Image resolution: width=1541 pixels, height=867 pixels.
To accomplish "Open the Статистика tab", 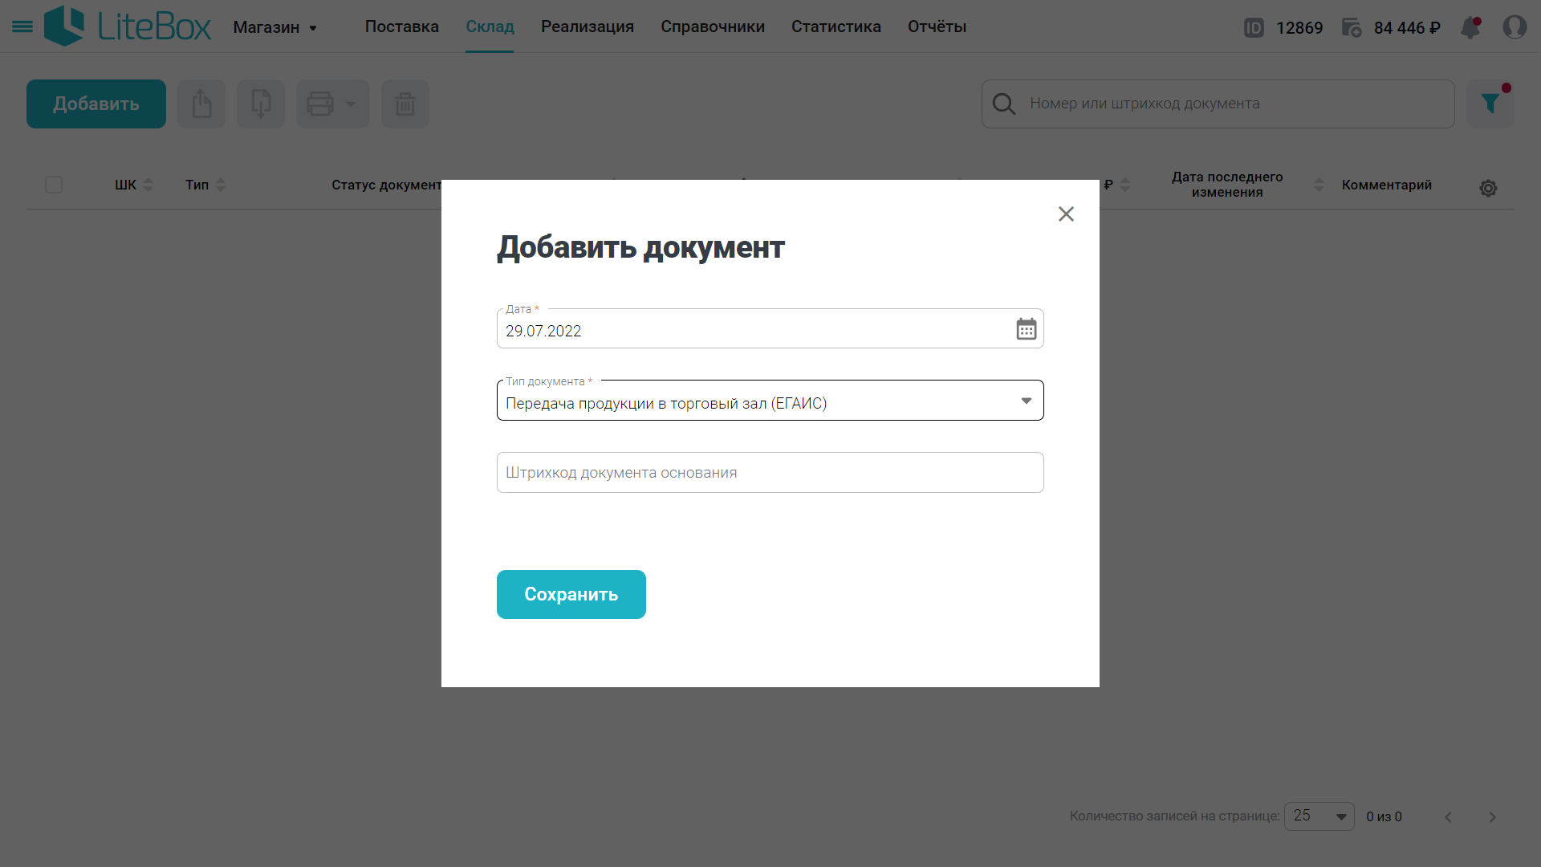I will point(836,26).
